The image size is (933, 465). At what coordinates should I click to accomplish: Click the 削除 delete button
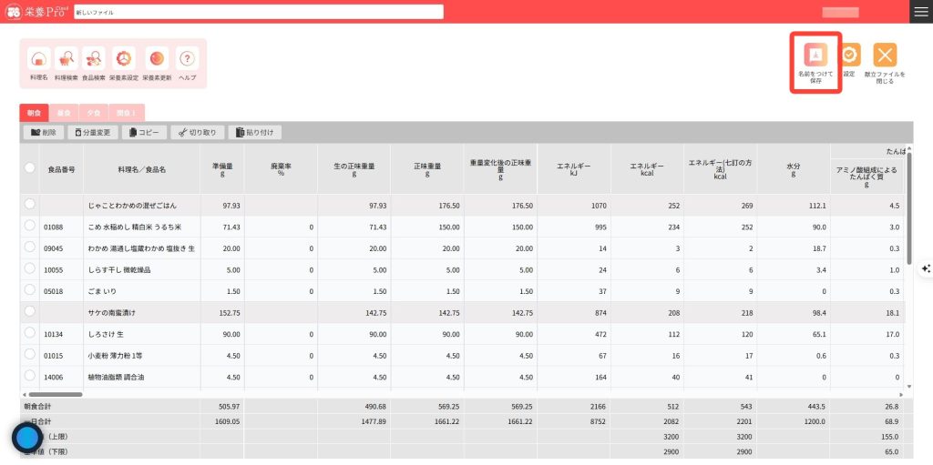coord(44,133)
